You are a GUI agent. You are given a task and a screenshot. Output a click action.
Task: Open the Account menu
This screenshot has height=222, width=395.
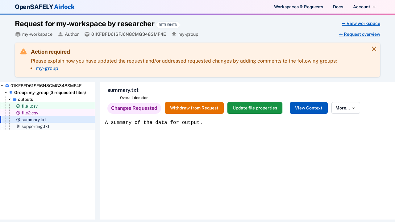coord(364,7)
